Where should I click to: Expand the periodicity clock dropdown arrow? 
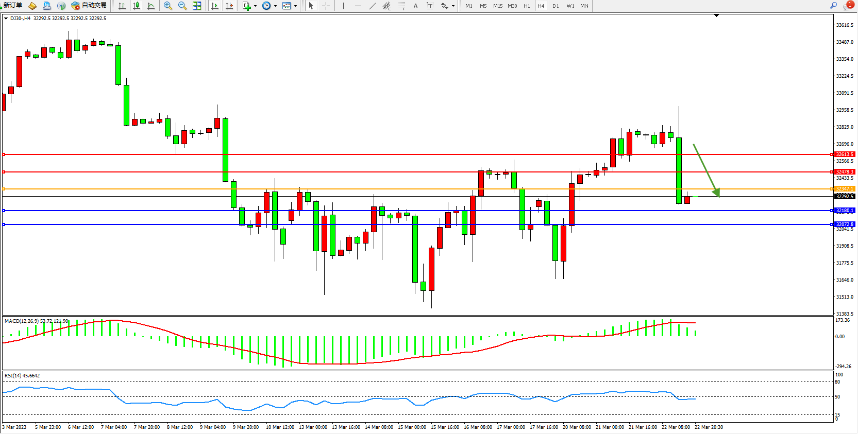[x=275, y=6]
